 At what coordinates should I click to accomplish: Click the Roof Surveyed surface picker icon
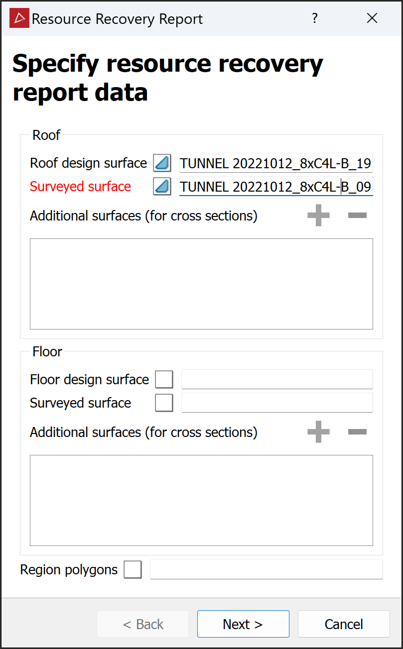(162, 187)
